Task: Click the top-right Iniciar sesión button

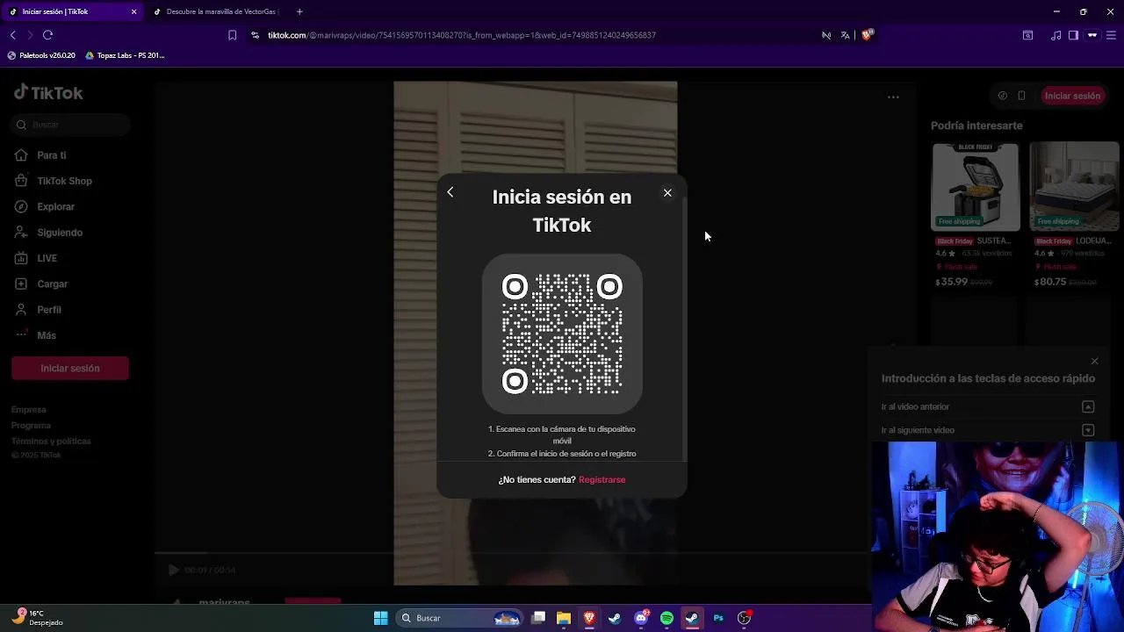Action: coord(1072,96)
